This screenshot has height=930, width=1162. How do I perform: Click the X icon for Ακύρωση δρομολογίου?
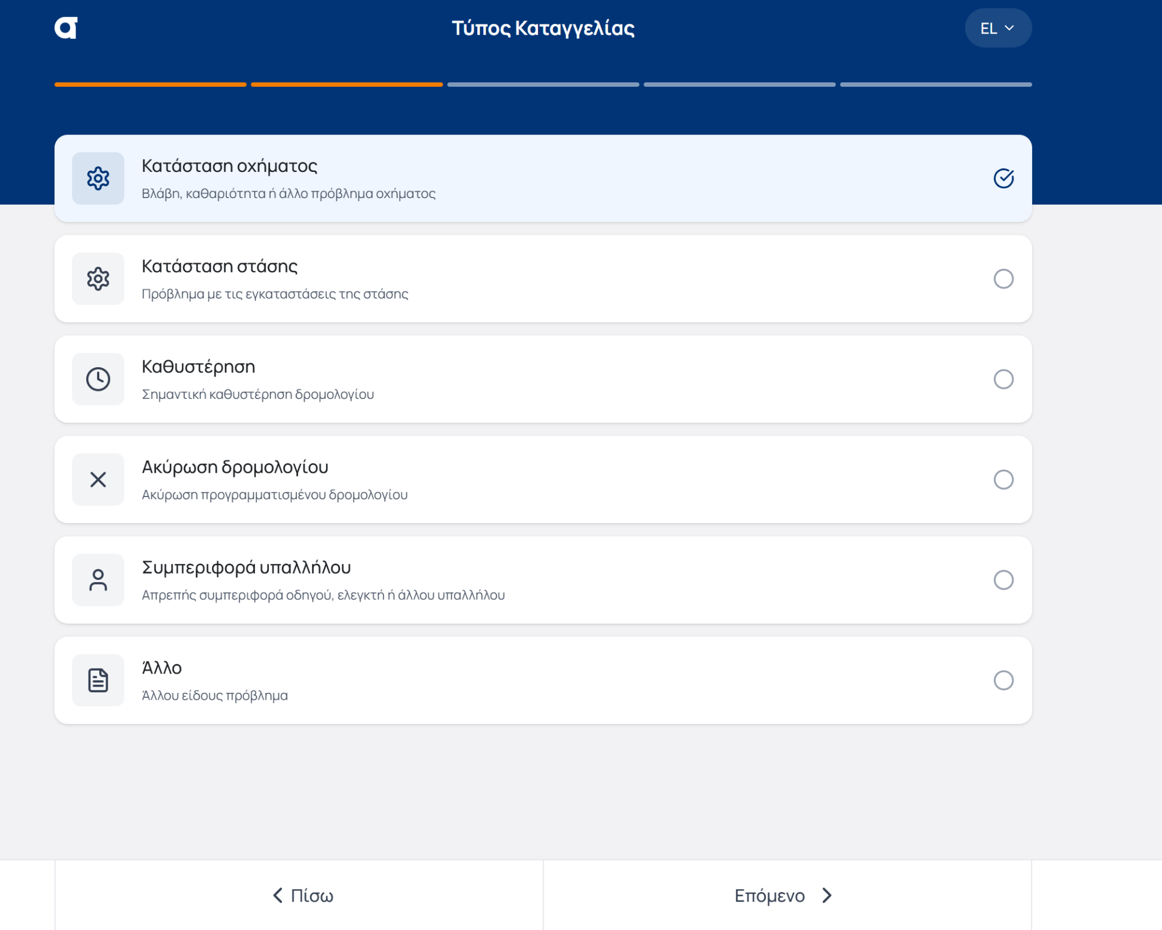[98, 479]
